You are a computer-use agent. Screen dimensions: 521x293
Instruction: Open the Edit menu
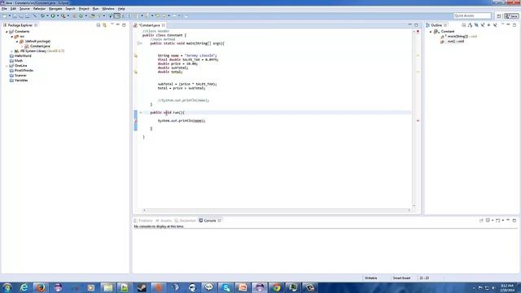click(x=13, y=9)
